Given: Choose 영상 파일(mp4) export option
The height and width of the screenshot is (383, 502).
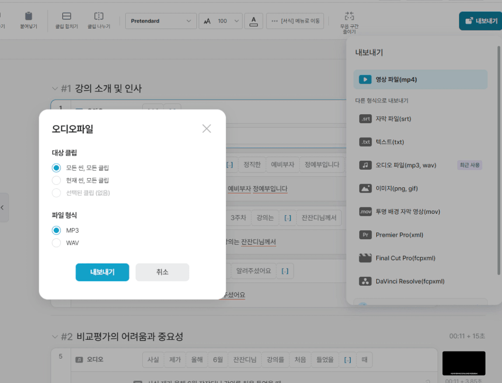Looking at the screenshot, I should [420, 80].
